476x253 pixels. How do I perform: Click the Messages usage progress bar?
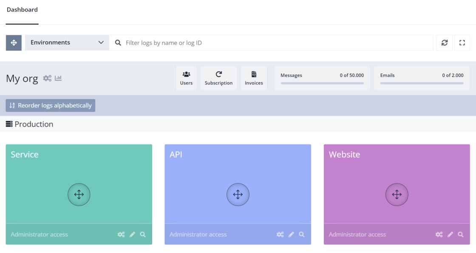[322, 83]
